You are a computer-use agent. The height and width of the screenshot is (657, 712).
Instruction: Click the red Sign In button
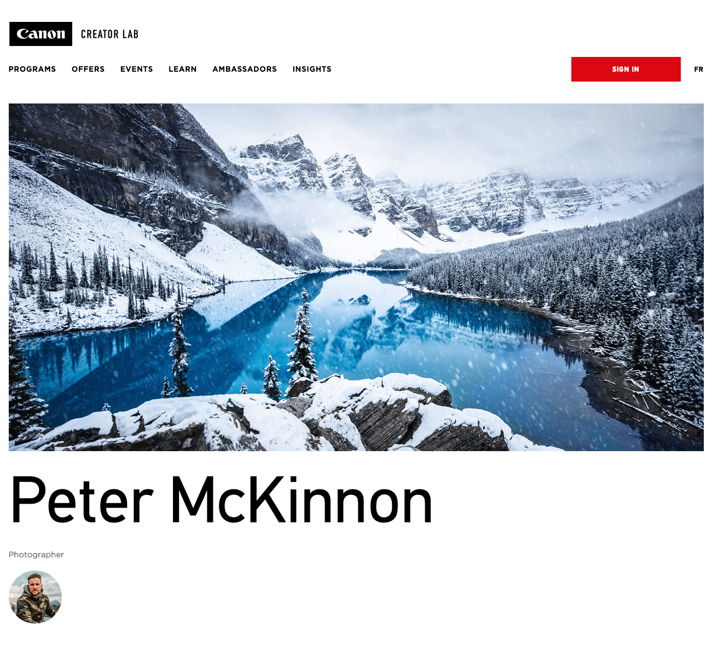(626, 69)
